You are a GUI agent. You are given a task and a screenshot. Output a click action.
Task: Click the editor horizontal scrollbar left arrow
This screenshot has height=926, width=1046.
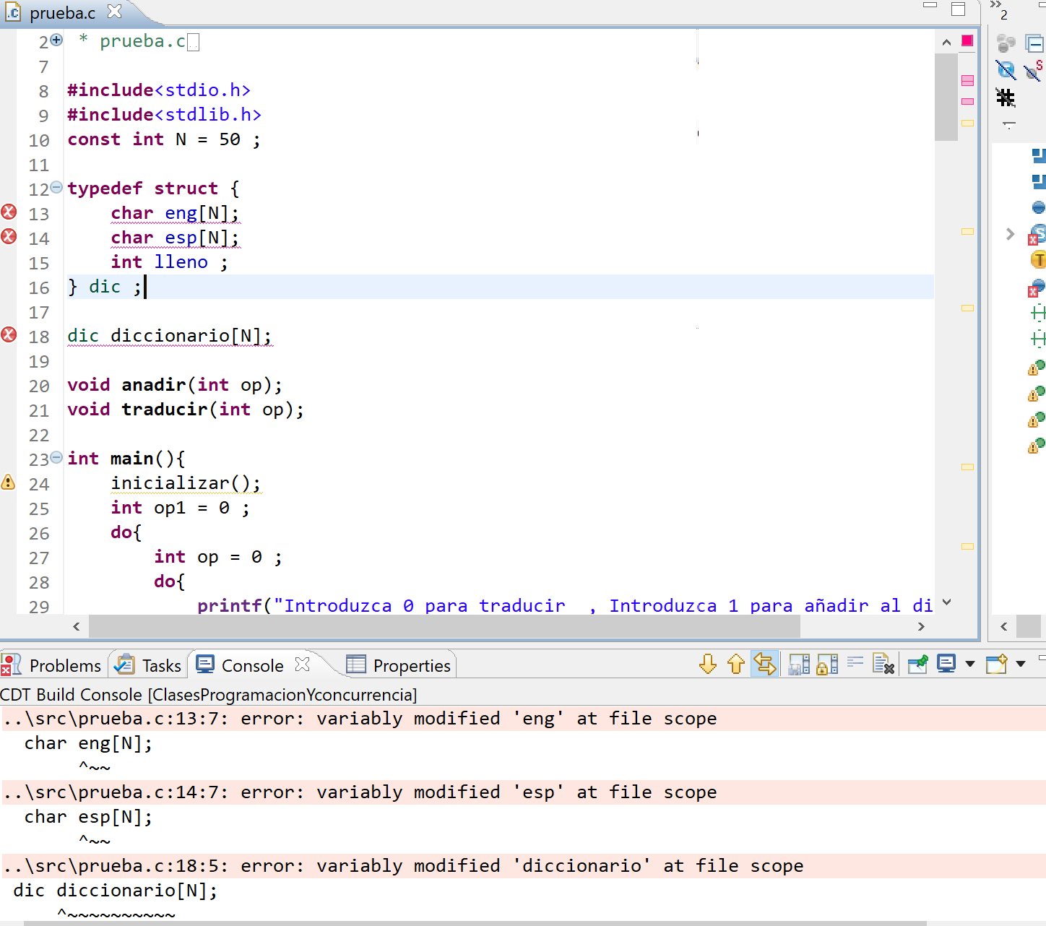click(x=77, y=626)
